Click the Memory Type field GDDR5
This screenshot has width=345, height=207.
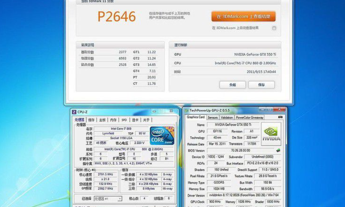(219, 183)
